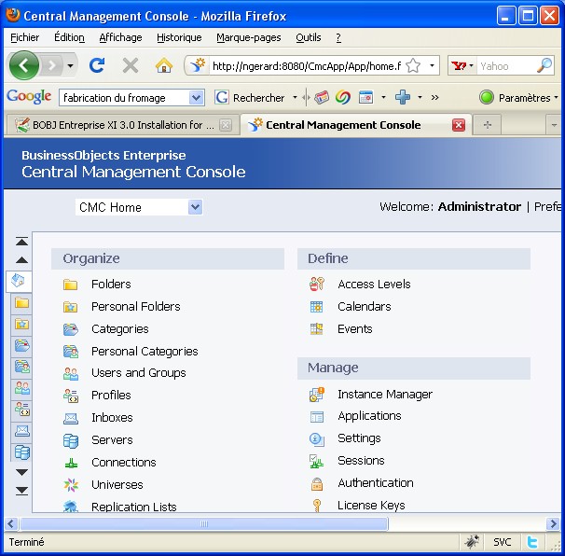565x556 pixels.
Task: Open the Categories icon in the left sidebar
Action: coord(22,345)
